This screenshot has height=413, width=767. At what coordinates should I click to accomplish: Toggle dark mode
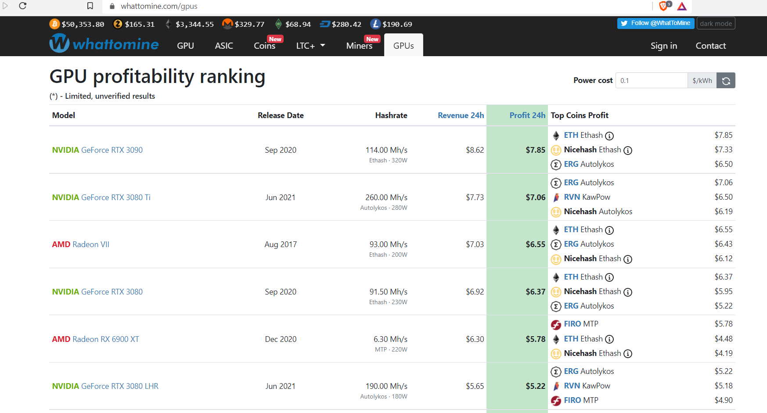click(x=716, y=23)
